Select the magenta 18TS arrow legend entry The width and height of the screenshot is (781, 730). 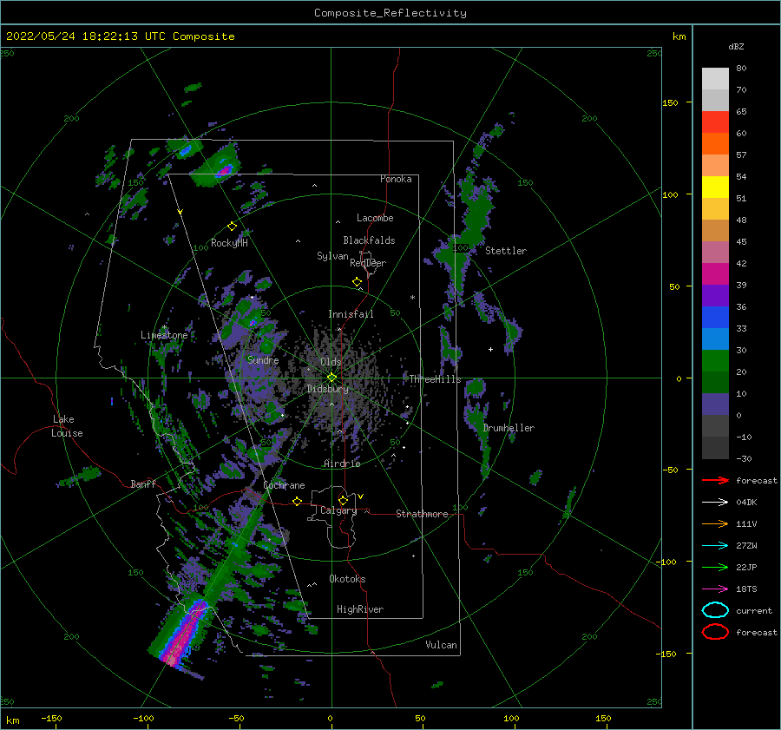point(715,589)
